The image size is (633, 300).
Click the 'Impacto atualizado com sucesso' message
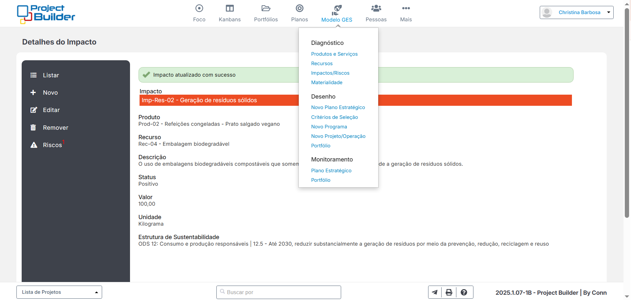click(x=194, y=75)
